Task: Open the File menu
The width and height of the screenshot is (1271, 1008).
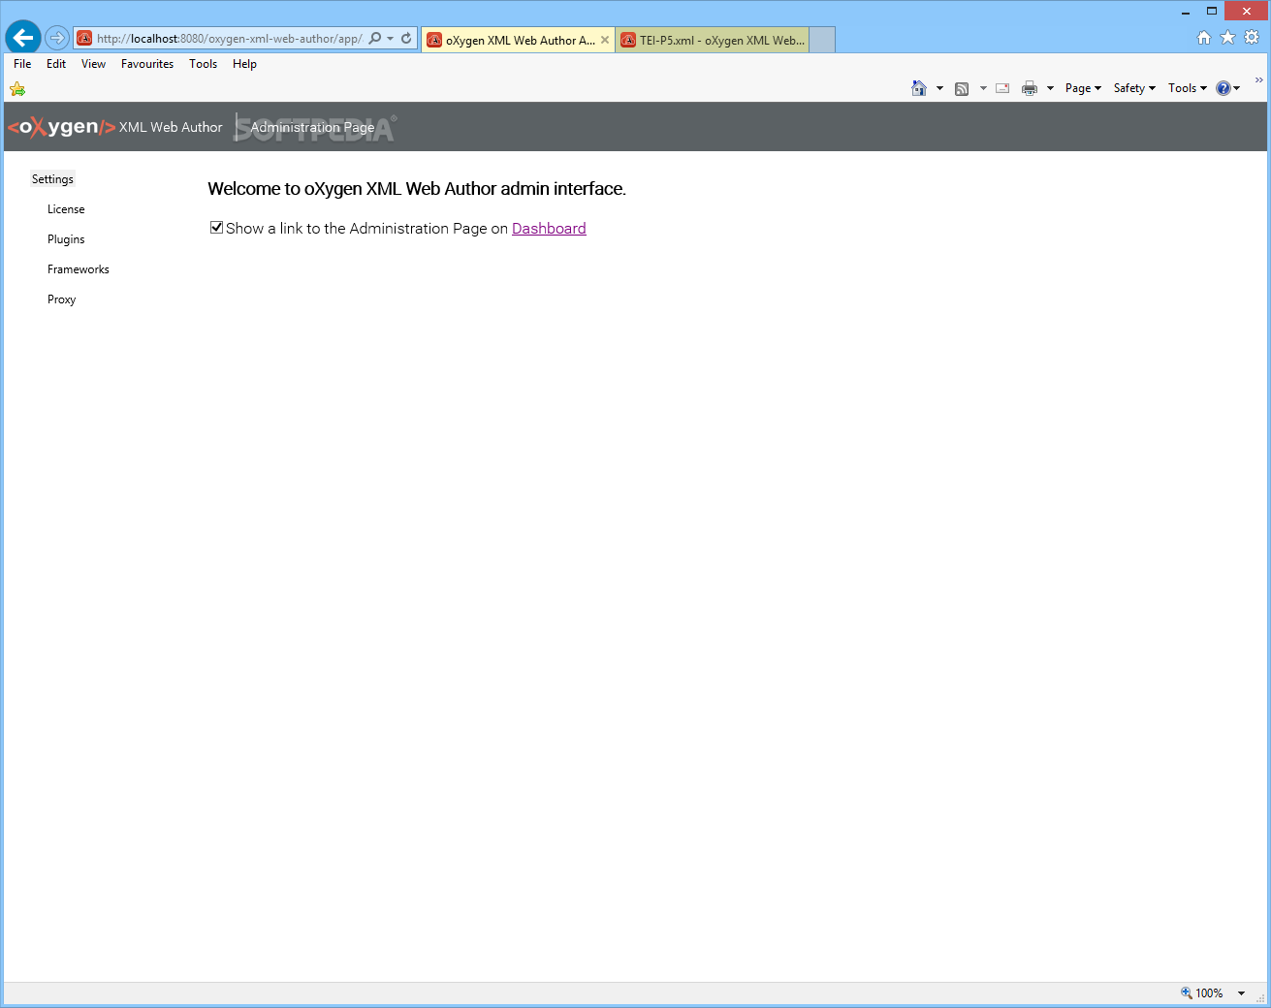Action: [22, 64]
